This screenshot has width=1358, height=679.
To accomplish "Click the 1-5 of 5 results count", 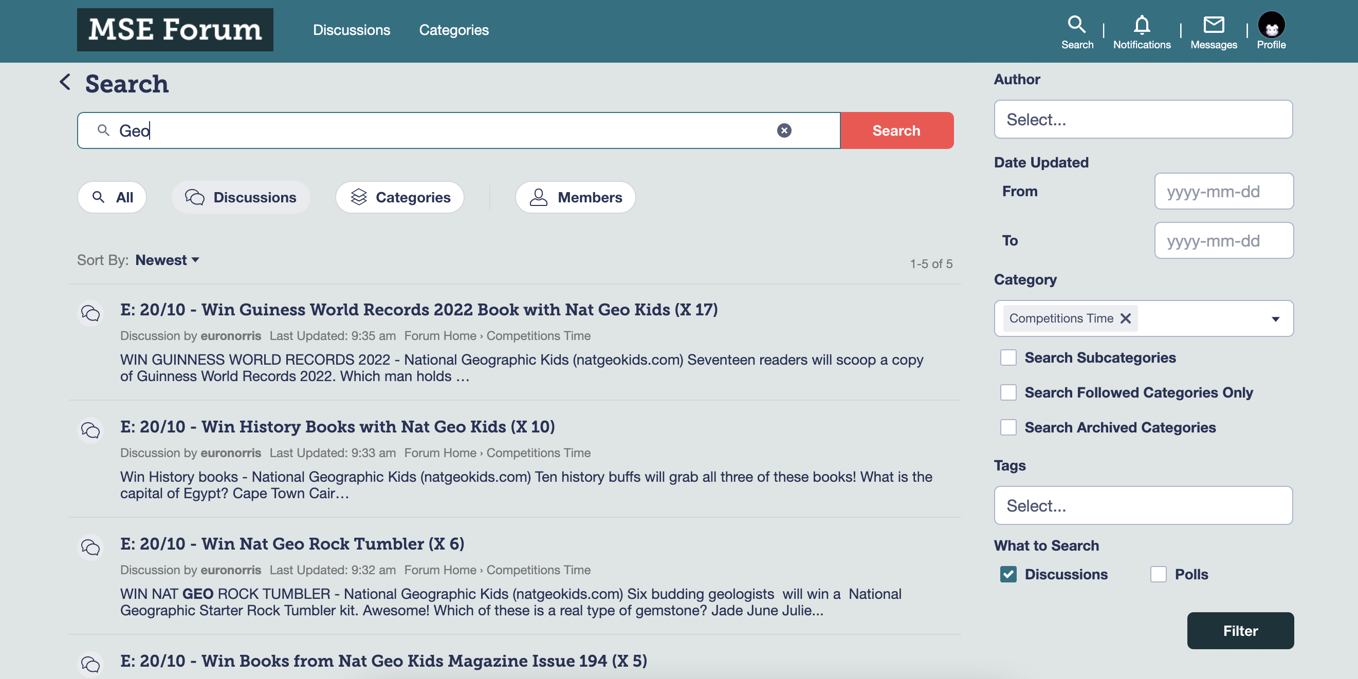I will [931, 264].
